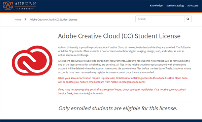The width and height of the screenshot is (202, 122).
Task: Click the red Adobe Creative Cloud logo
Action: (32, 60)
